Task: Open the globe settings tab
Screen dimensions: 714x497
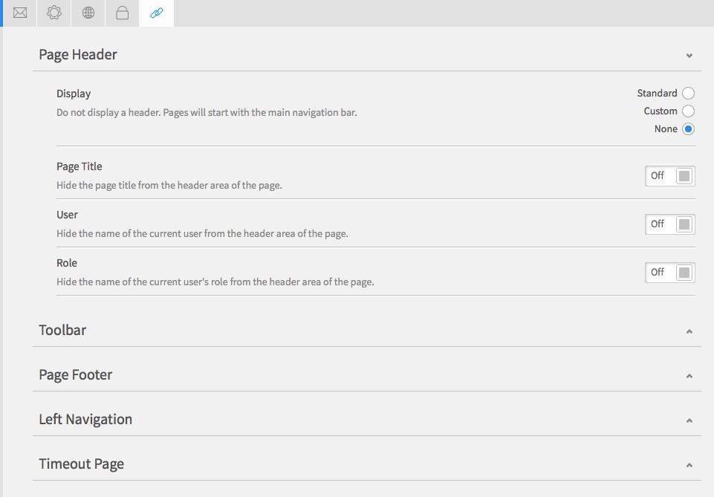Action: [88, 13]
